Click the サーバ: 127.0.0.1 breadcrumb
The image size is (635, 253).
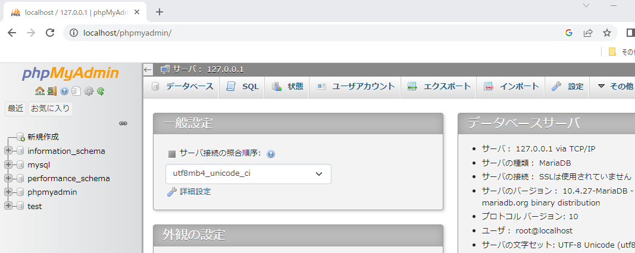(208, 69)
